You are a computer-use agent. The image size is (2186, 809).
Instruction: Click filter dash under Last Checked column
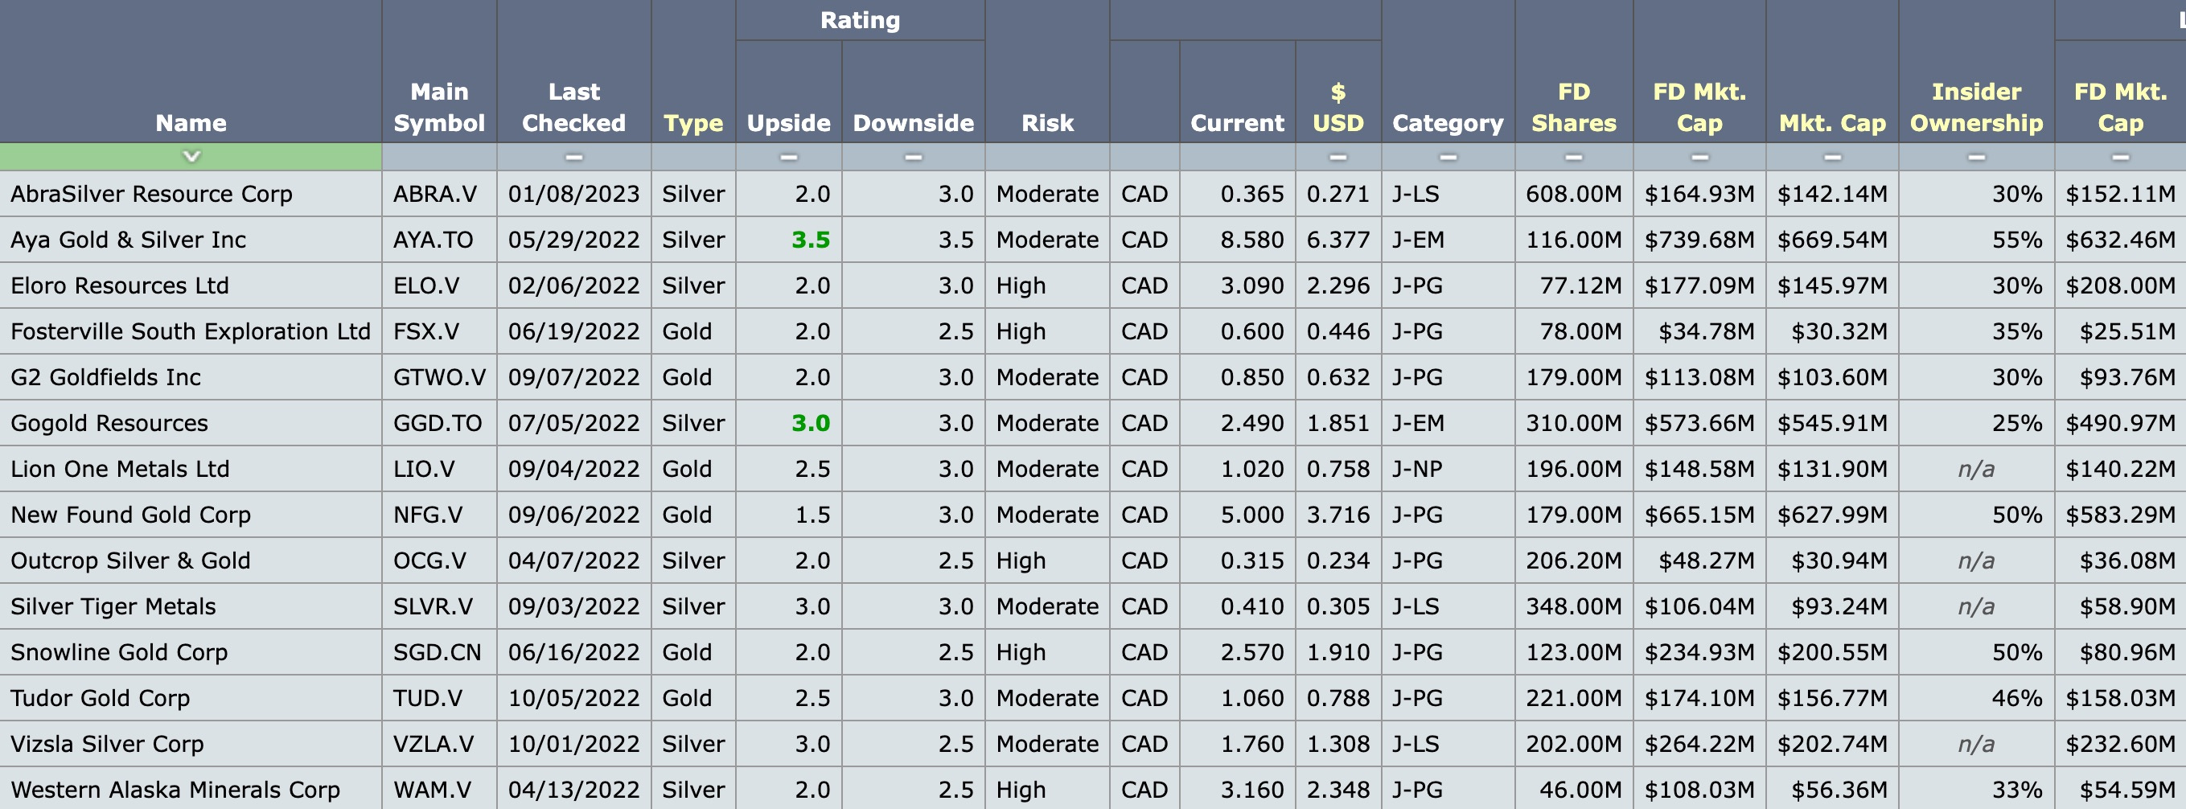click(x=573, y=157)
